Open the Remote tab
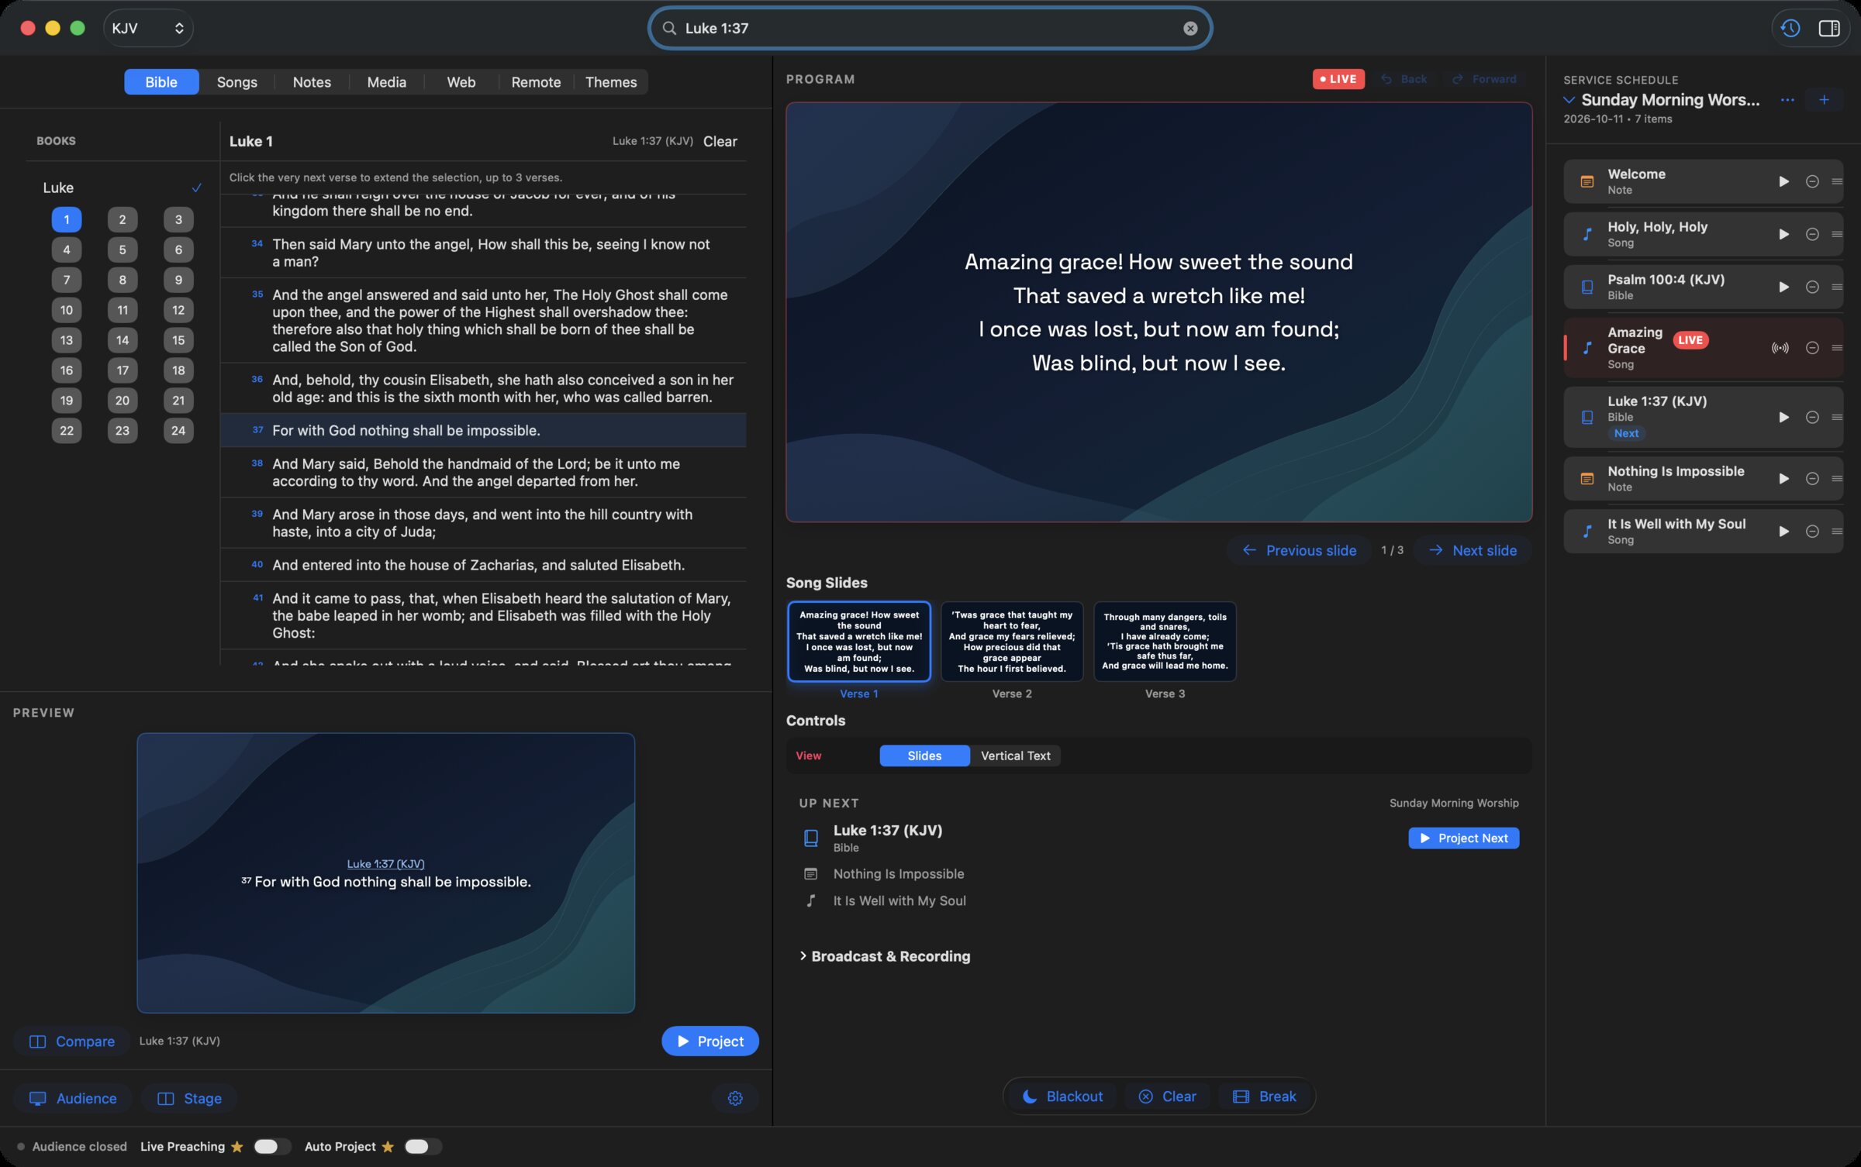 tap(536, 82)
